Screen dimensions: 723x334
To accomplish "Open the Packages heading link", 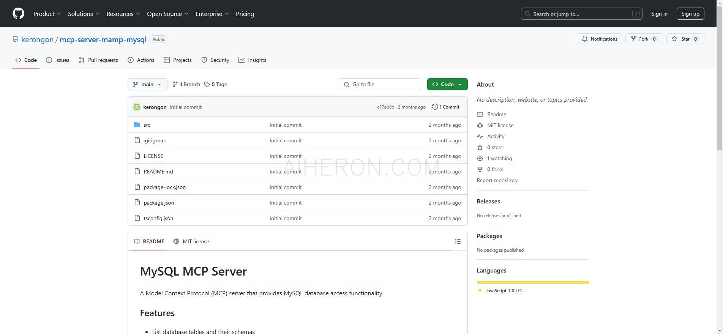I will [x=489, y=236].
